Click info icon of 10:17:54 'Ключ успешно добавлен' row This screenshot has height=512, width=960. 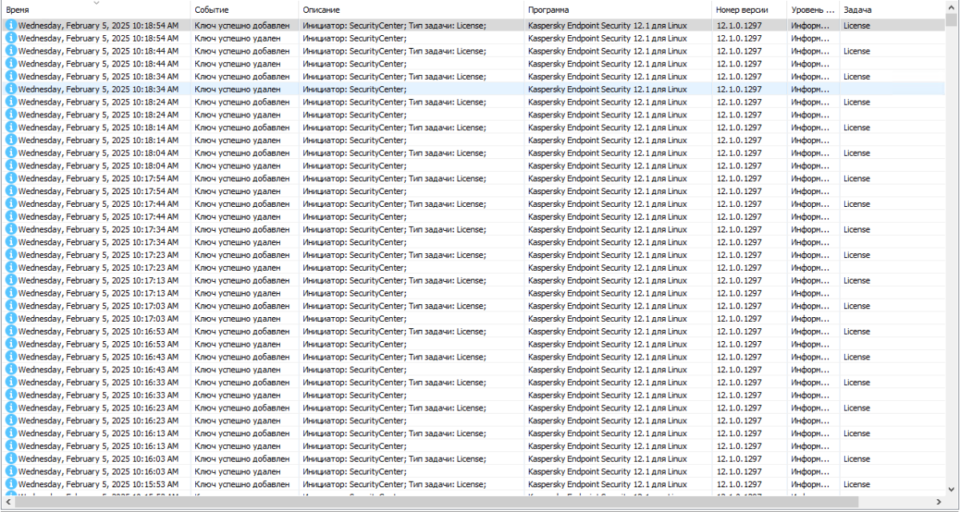pos(11,179)
